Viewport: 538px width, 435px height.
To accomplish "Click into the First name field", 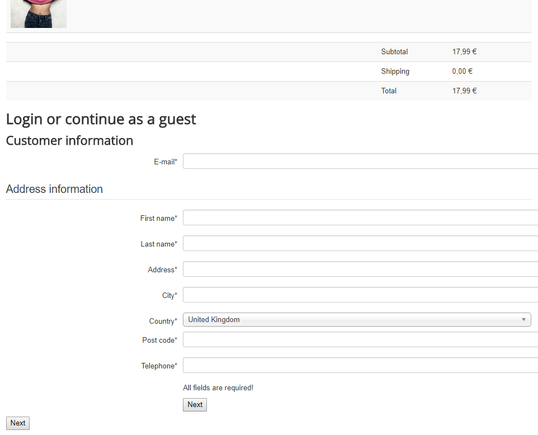I will (360, 217).
